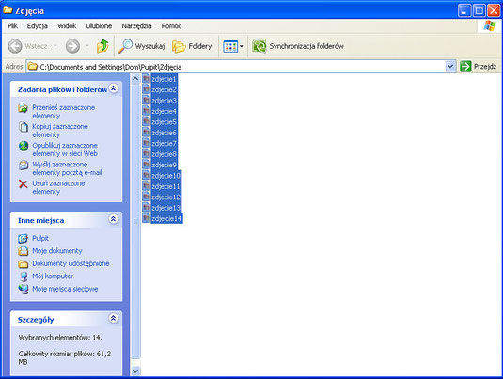Open the Narzędzia menu
Viewport: 503px width, 379px height.
click(x=136, y=26)
